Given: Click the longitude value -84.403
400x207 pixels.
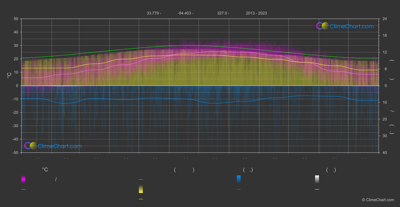Looking at the screenshot, I should point(184,13).
